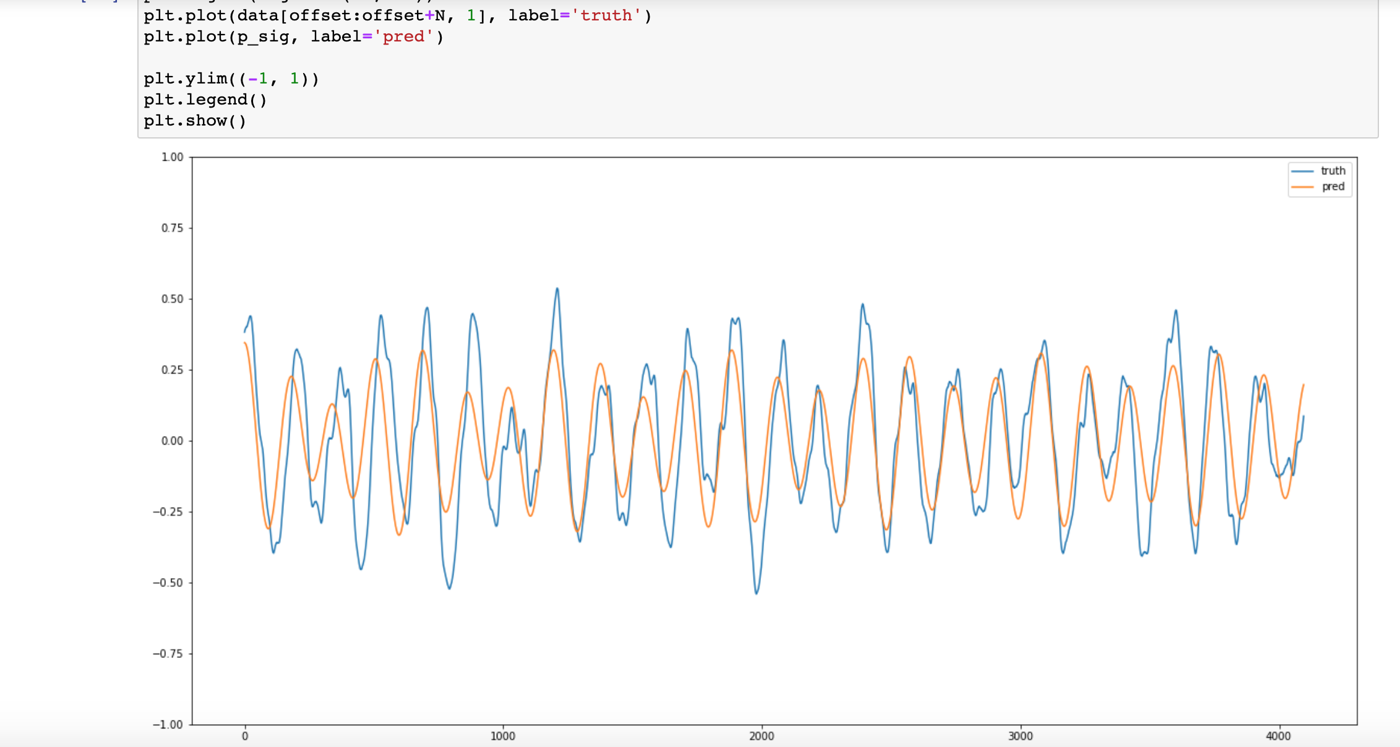Click x-axis tick label 0
Image resolution: width=1400 pixels, height=747 pixels.
click(245, 736)
